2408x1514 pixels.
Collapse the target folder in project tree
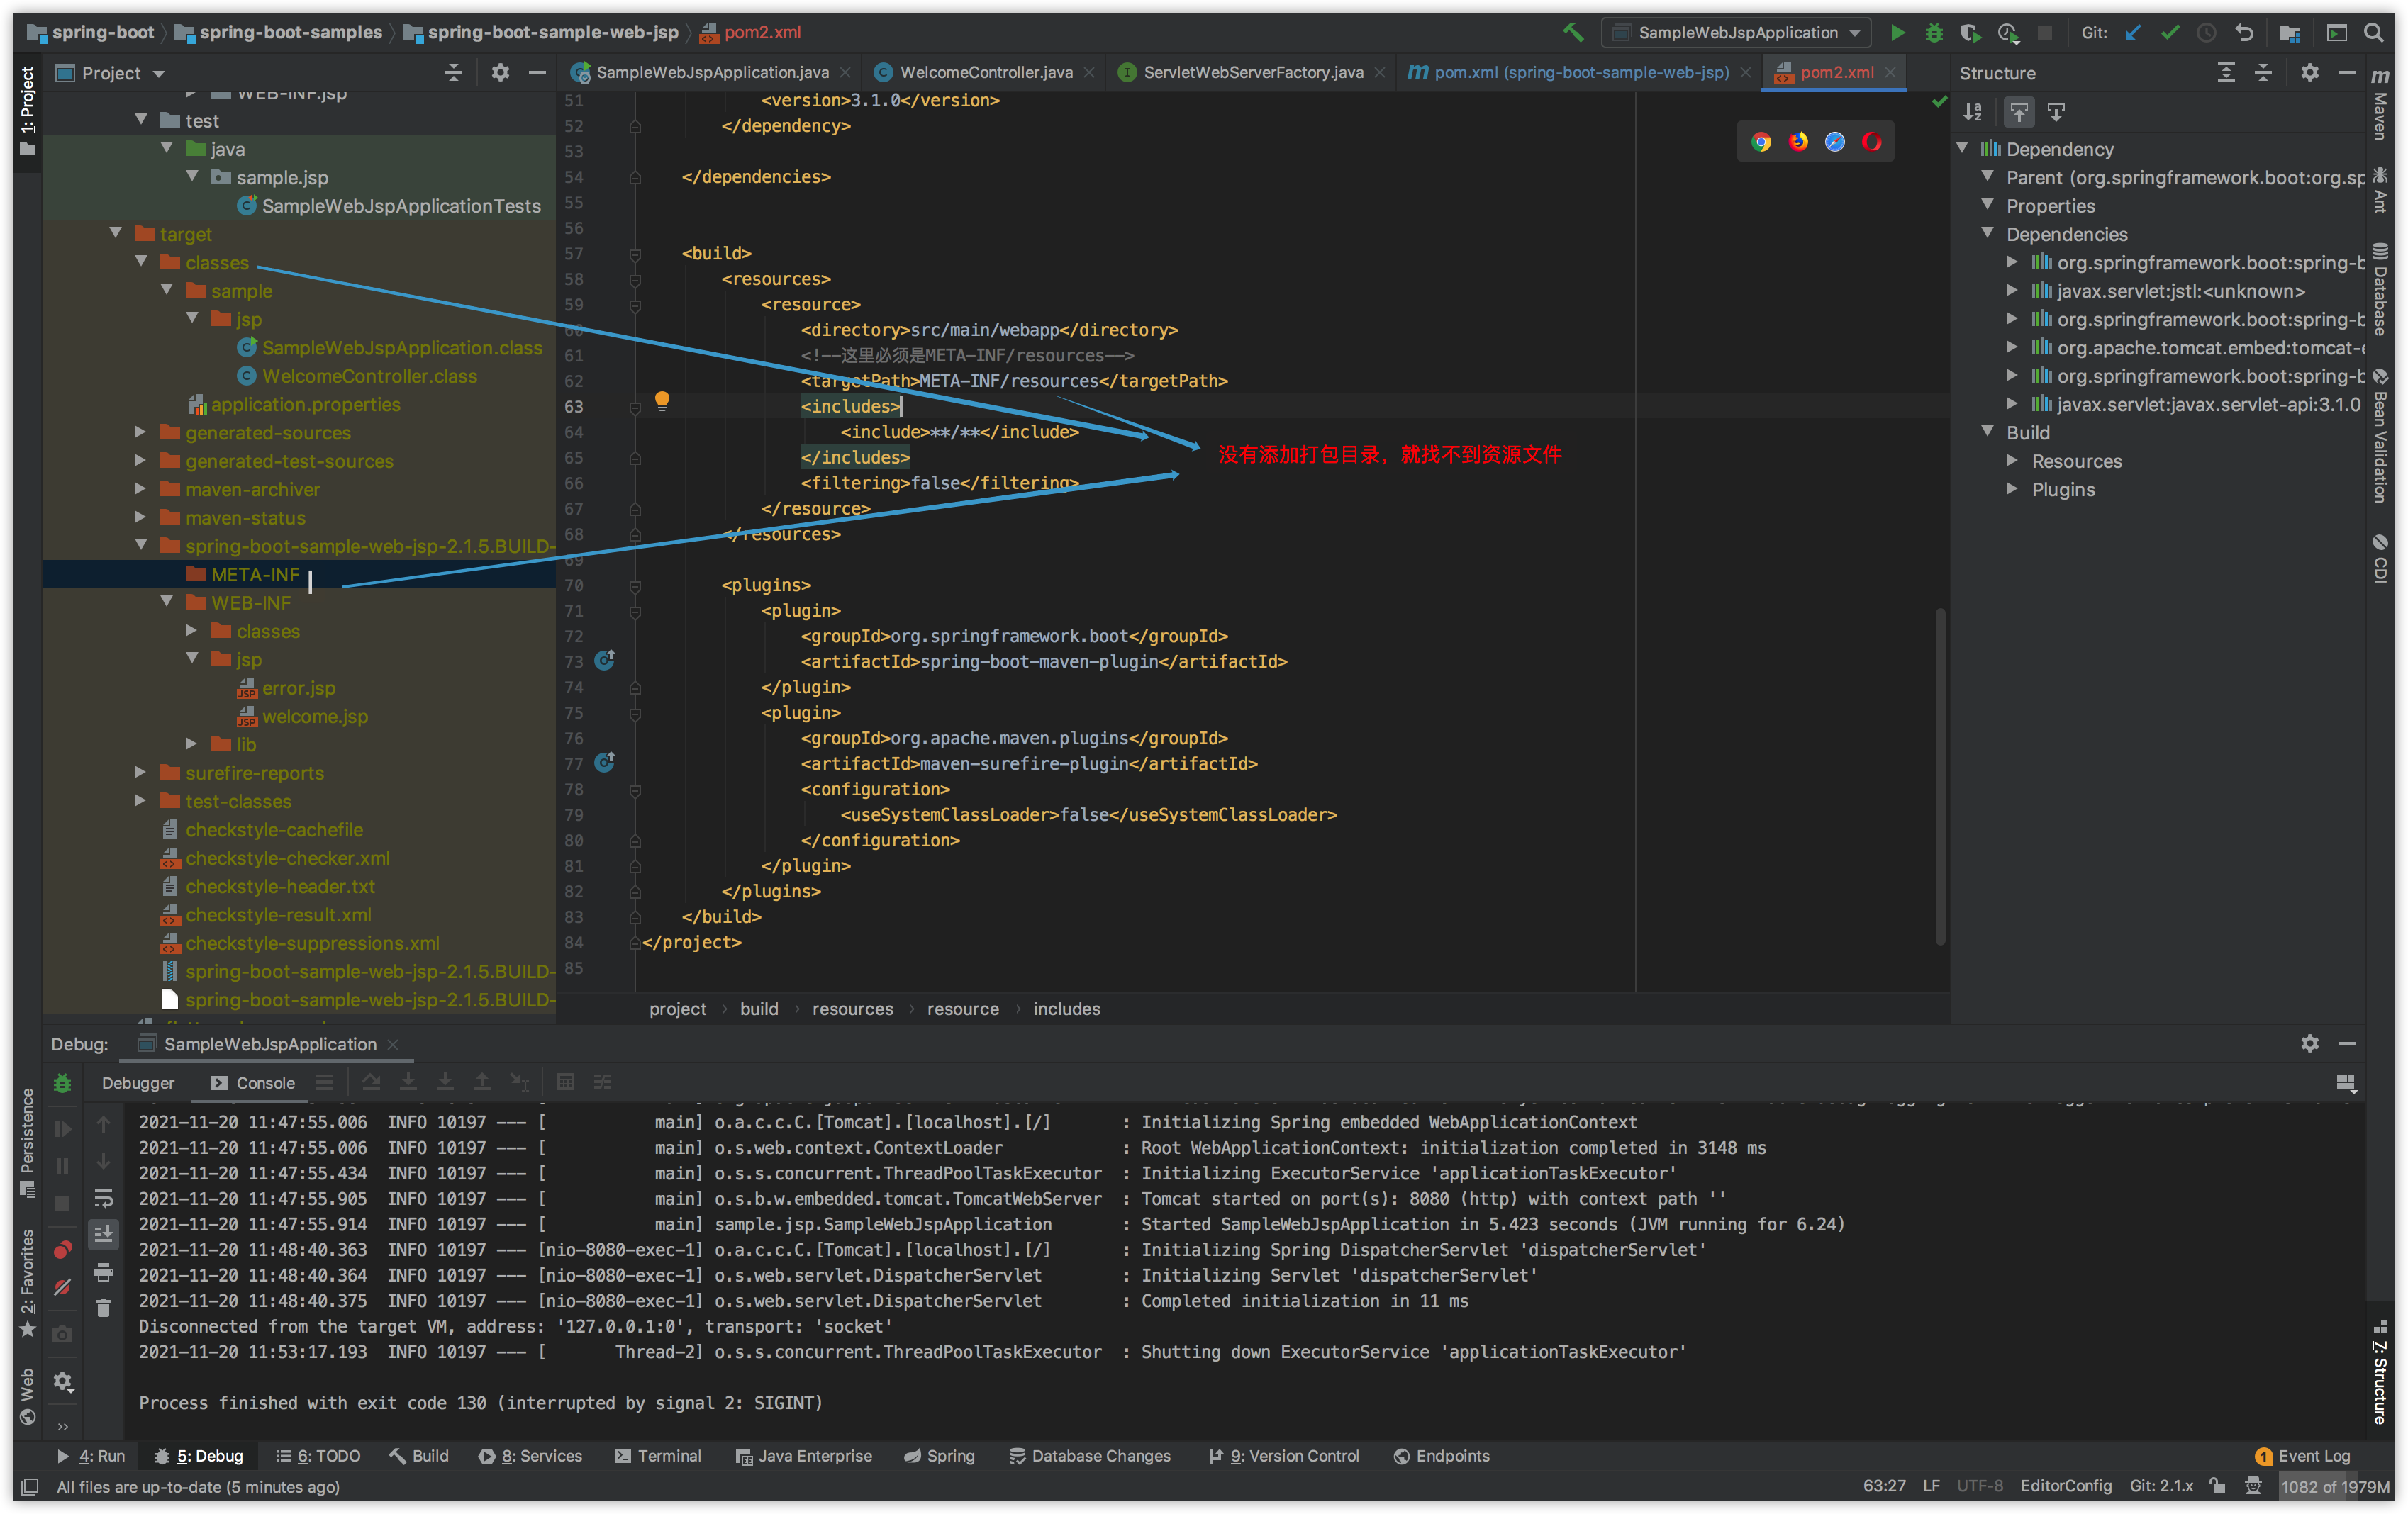point(116,233)
